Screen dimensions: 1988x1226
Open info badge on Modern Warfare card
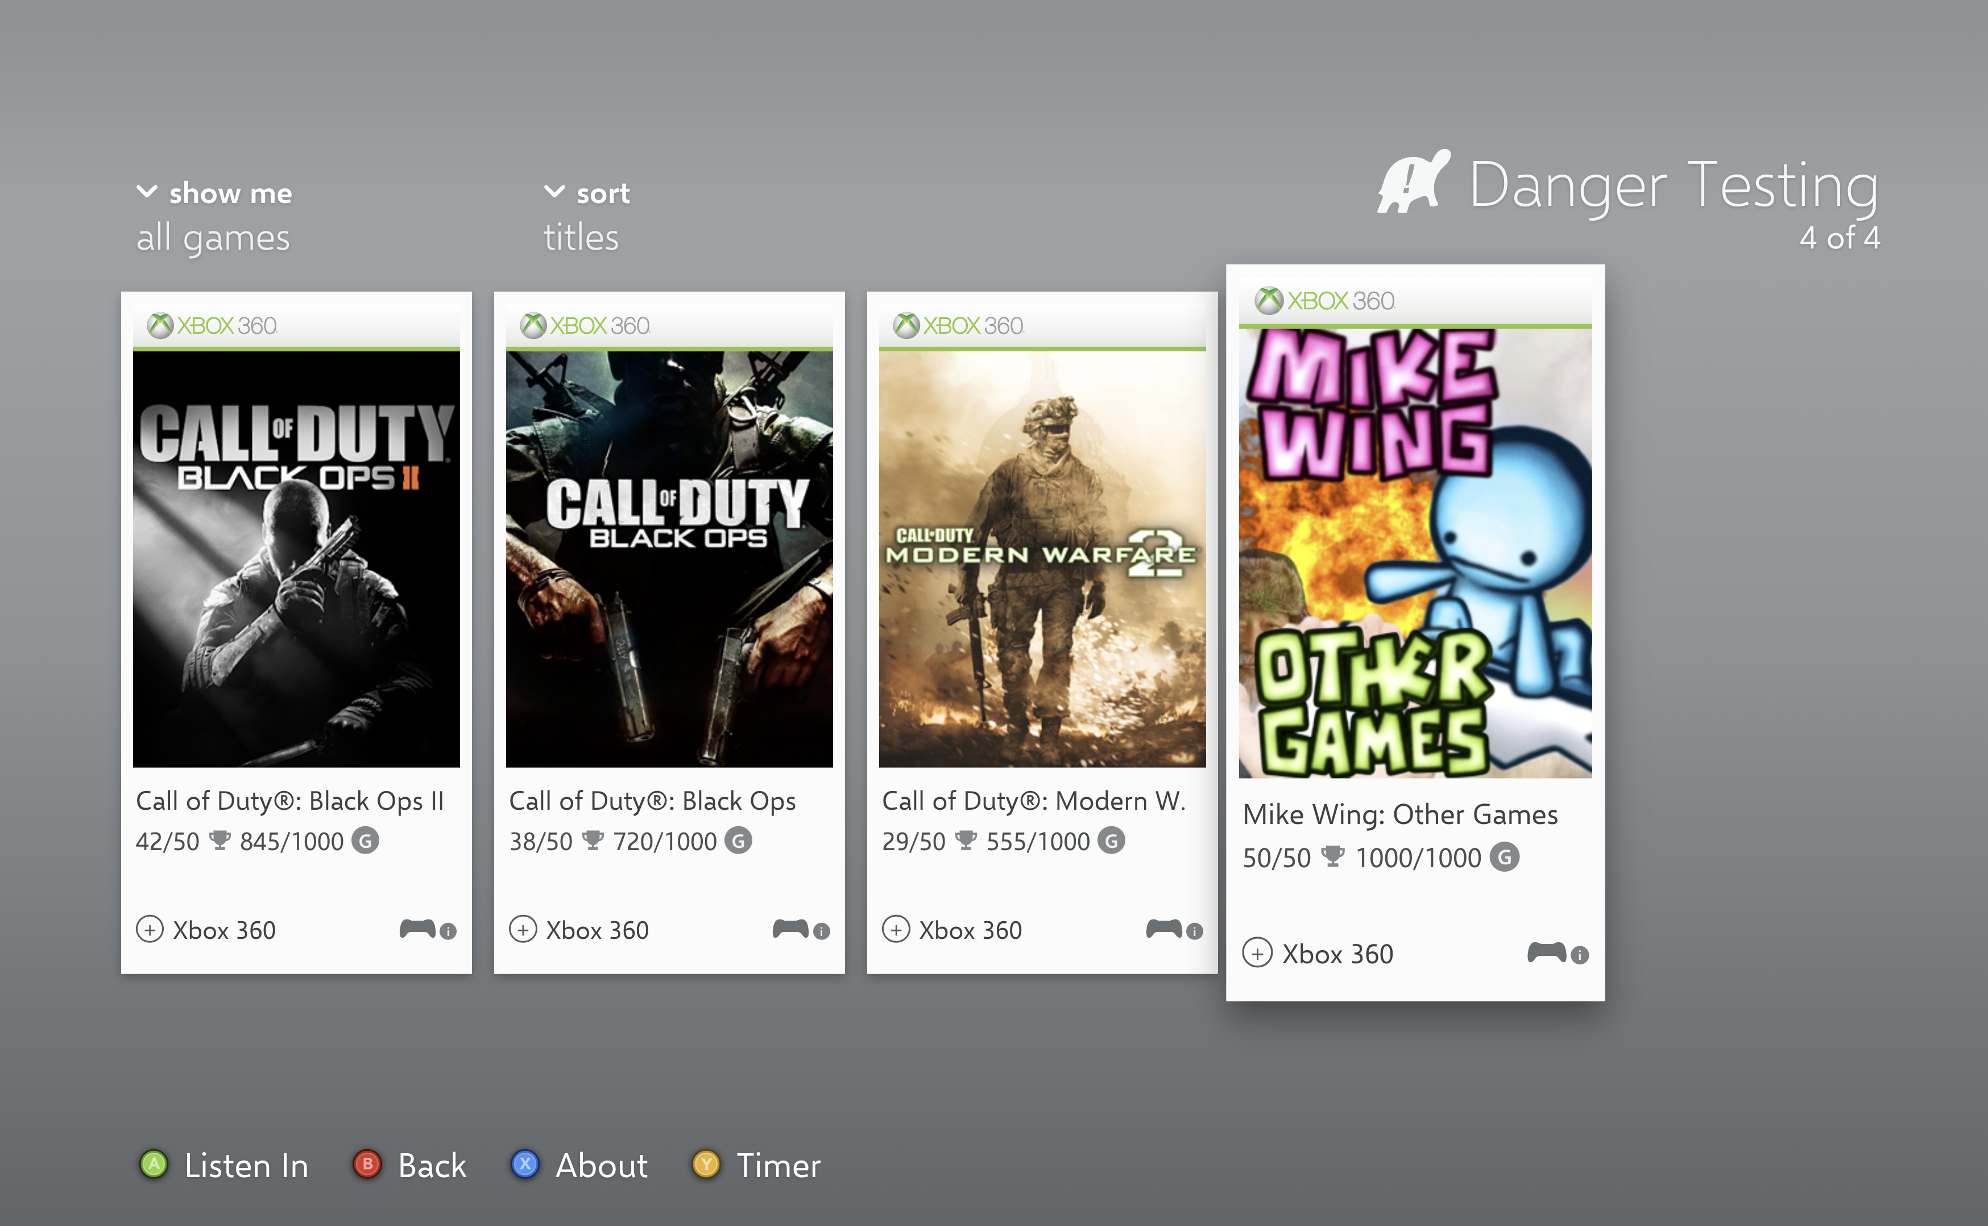click(1194, 931)
